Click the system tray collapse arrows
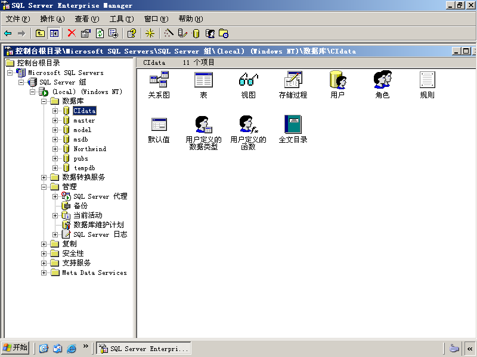This screenshot has height=357, width=477. (x=470, y=349)
